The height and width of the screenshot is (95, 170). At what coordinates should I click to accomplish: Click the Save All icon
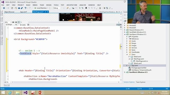(x=22, y=8)
